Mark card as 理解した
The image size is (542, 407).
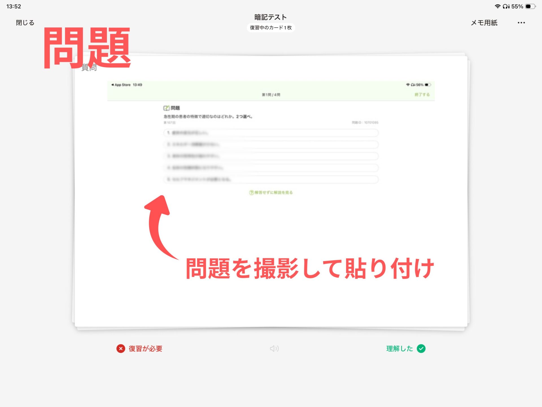click(399, 348)
